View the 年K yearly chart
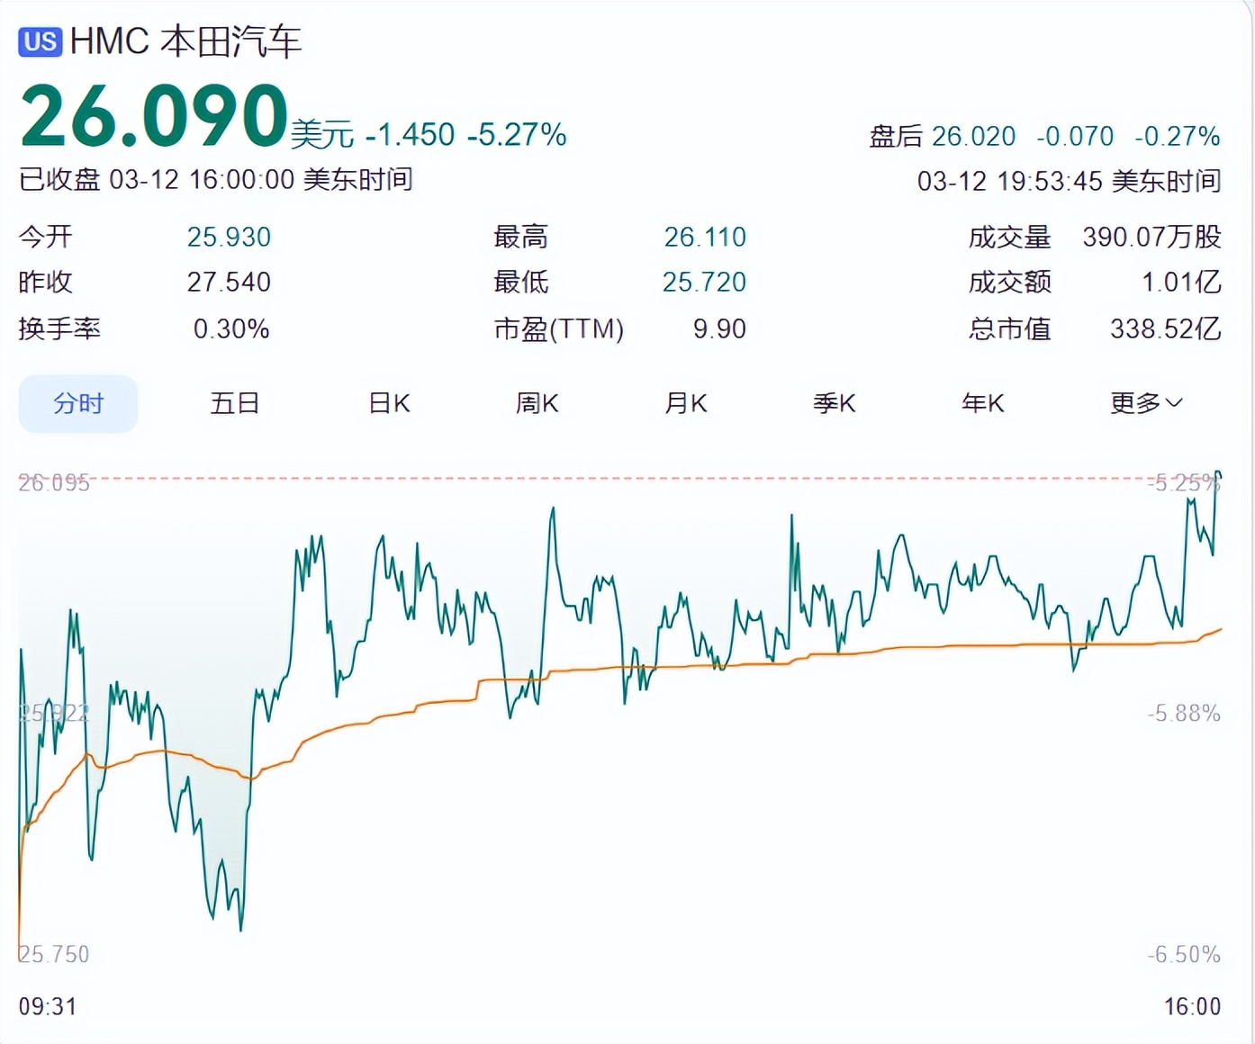The image size is (1255, 1044). point(983,404)
